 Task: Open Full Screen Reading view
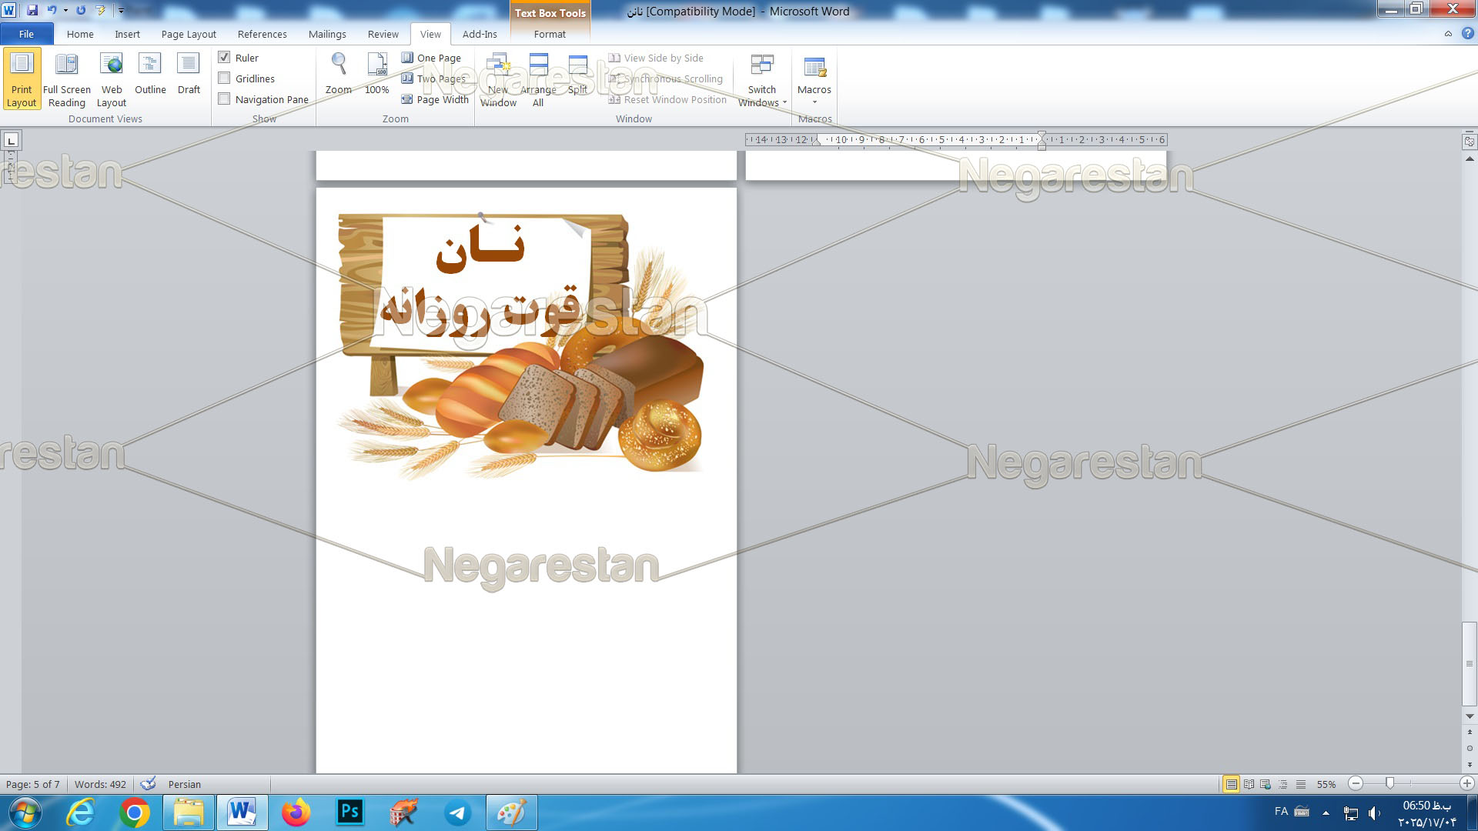coord(67,79)
